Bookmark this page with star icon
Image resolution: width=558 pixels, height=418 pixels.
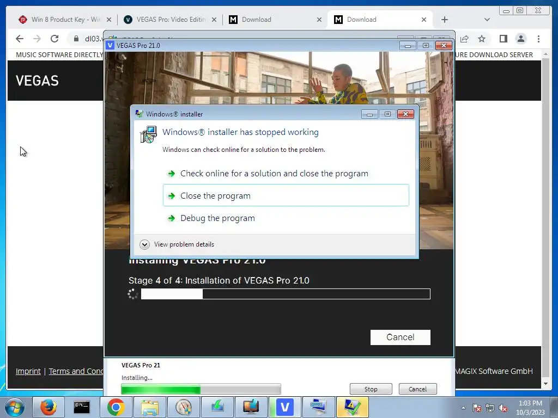tap(482, 39)
